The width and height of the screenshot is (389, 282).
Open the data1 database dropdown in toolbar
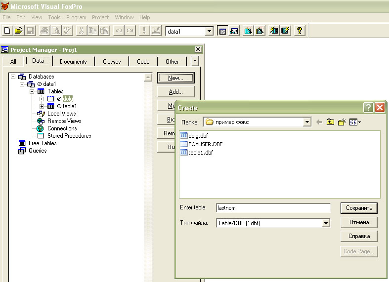(209, 31)
